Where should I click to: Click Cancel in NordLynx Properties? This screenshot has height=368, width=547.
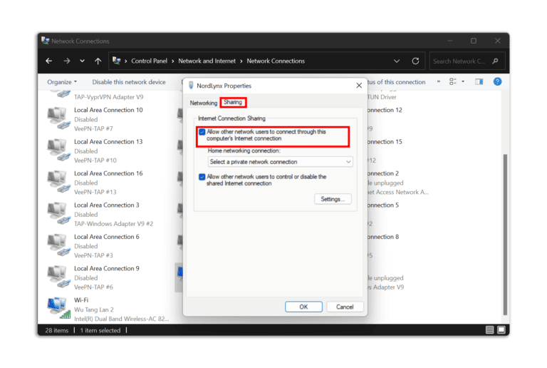point(345,307)
